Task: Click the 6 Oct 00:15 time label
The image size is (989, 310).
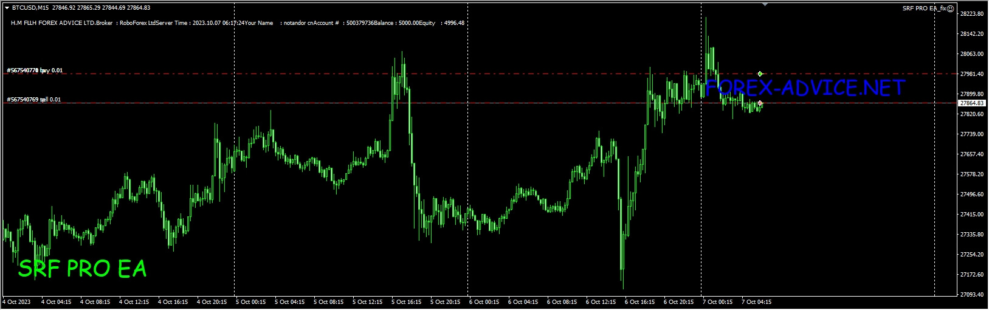Action: 484,301
